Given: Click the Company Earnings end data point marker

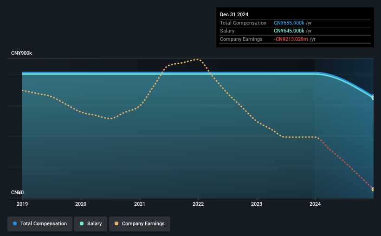Looking at the screenshot, I should coord(373,189).
